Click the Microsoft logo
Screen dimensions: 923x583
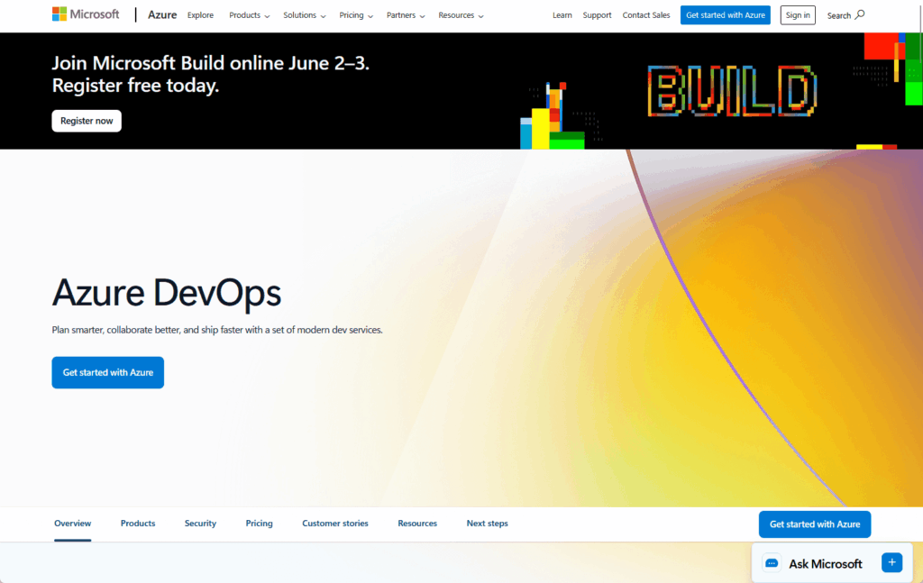86,14
